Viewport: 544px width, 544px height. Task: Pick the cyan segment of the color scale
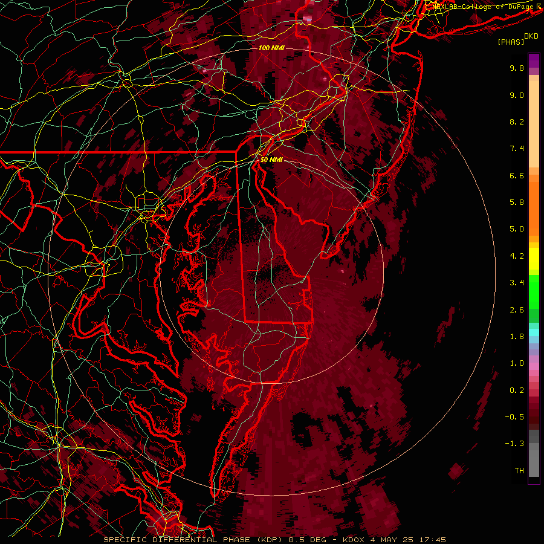(x=534, y=332)
